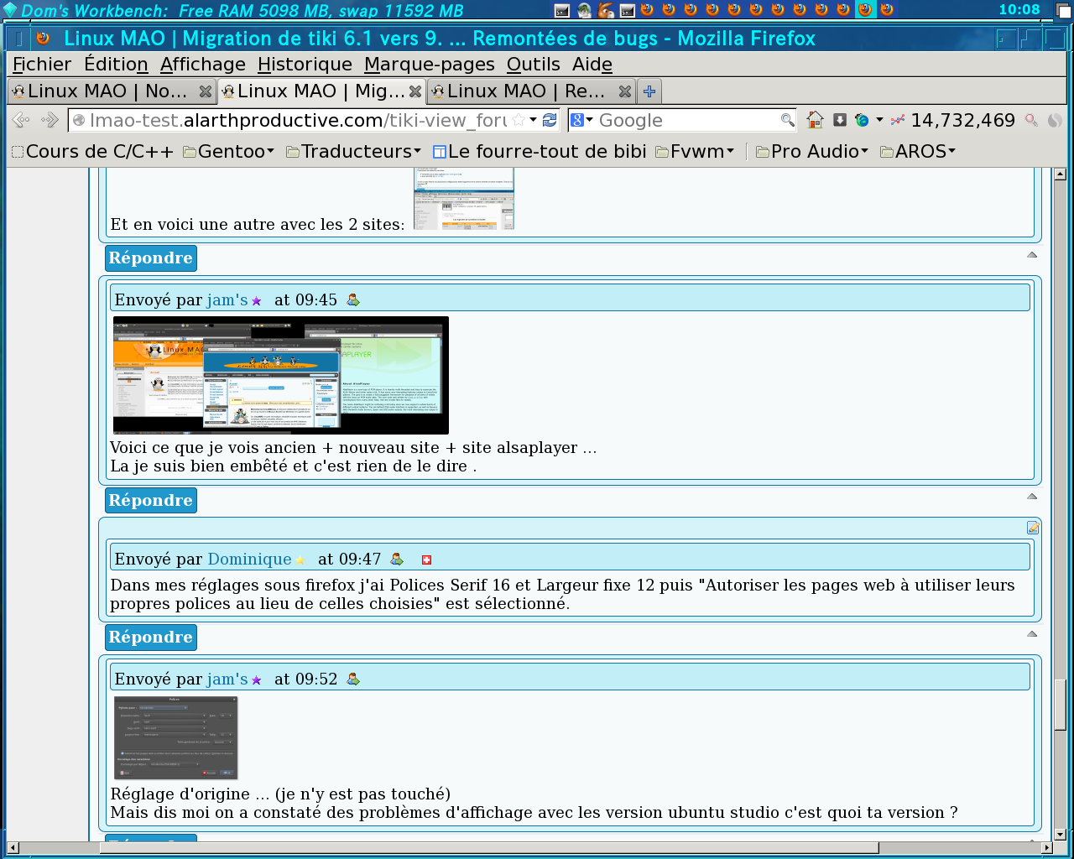Expand the Pro Audio bookmarks folder
This screenshot has height=859, width=1074.
click(812, 151)
